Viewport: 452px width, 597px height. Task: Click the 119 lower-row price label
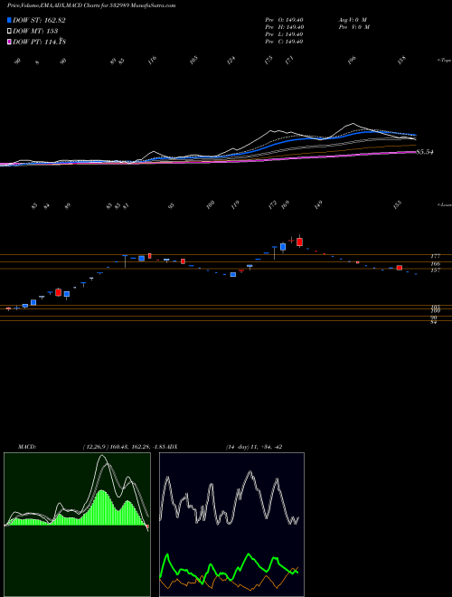click(x=236, y=204)
